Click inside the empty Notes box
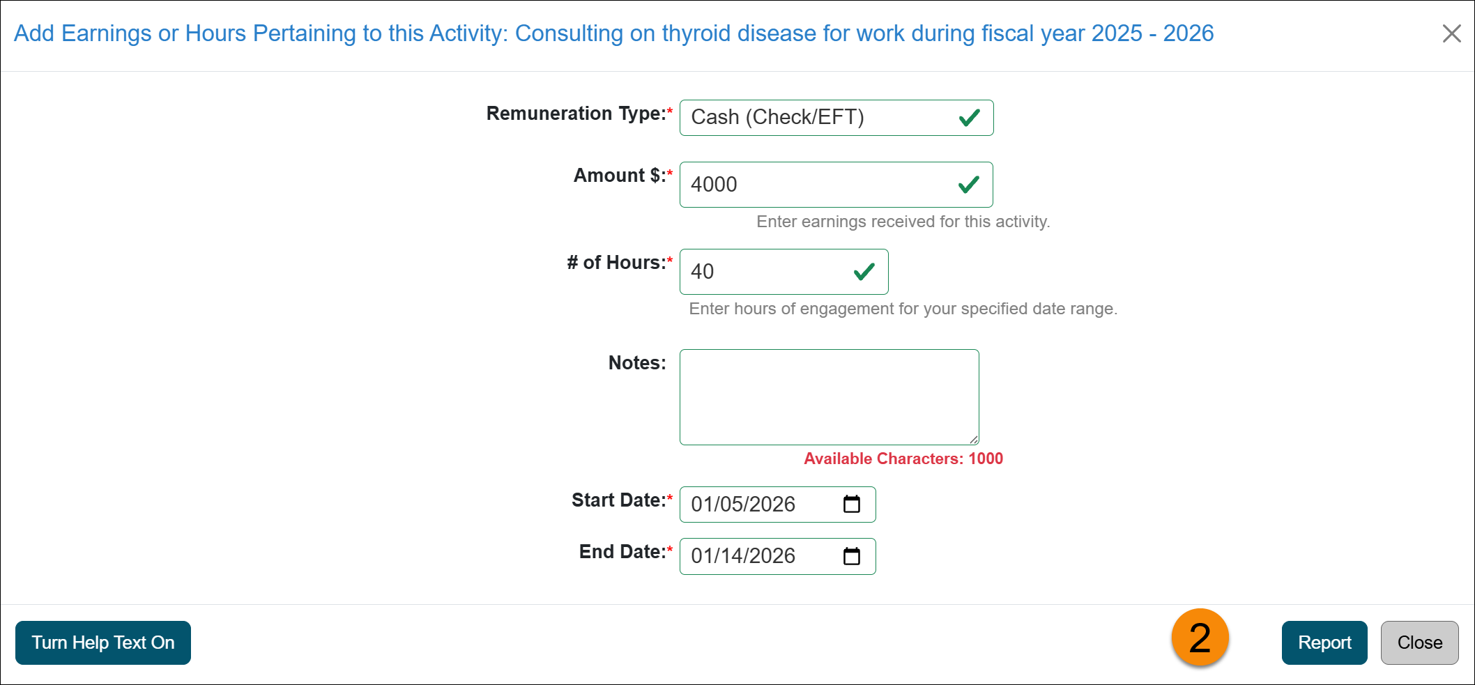 (x=829, y=397)
